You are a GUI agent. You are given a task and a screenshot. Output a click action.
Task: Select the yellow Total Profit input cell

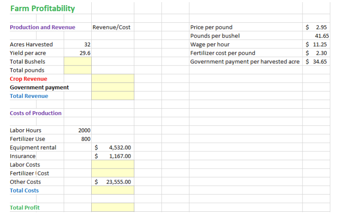tap(113, 207)
